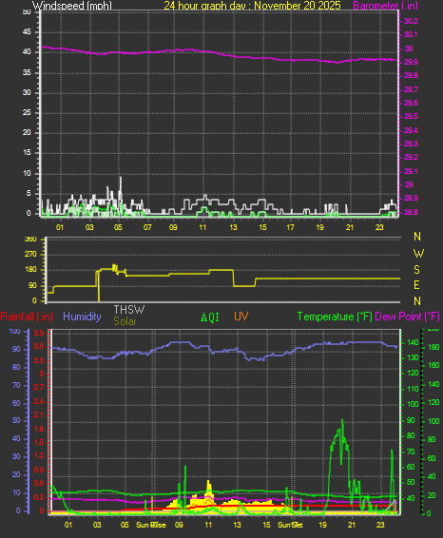
Task: Click the THSW legend label
Action: click(129, 310)
